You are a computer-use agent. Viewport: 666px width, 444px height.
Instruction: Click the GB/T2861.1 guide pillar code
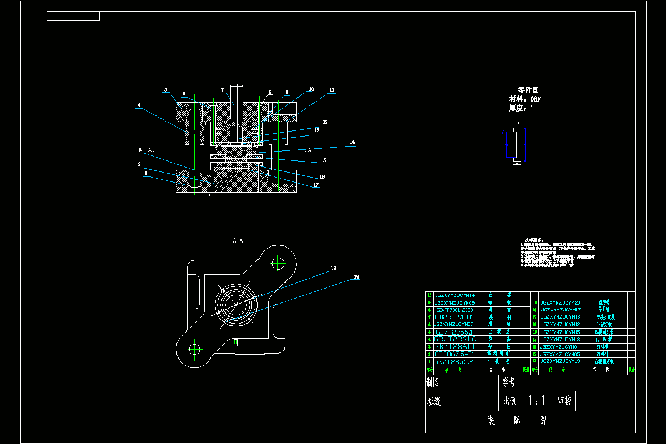tap(455, 346)
